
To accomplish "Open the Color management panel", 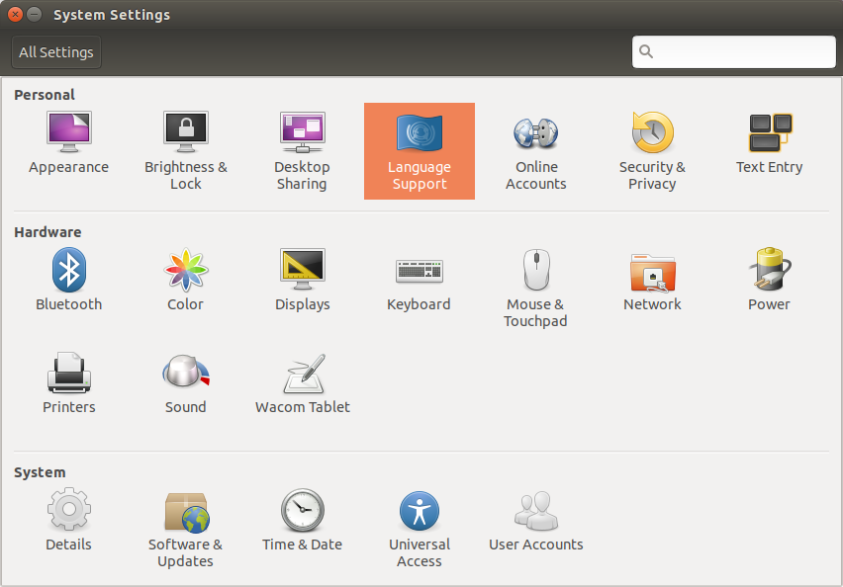I will point(185,280).
